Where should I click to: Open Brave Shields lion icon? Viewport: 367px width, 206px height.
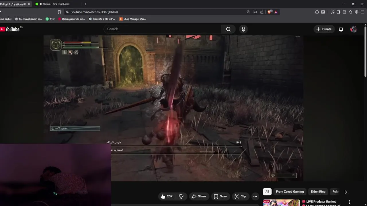(x=270, y=12)
